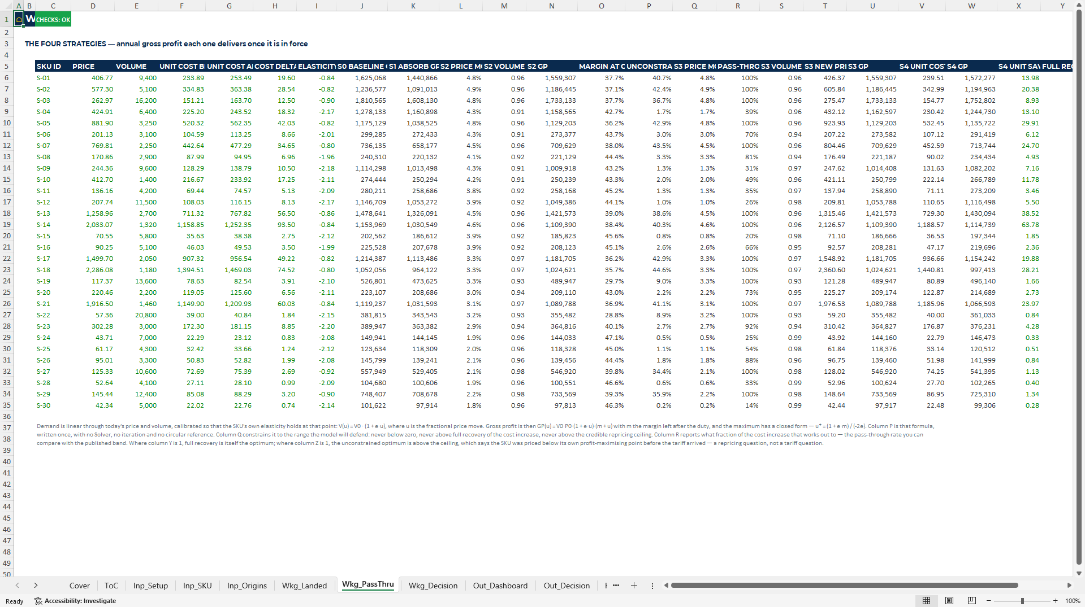Switch to the Inp_Setup sheet
Image resolution: width=1085 pixels, height=607 pixels.
point(150,586)
